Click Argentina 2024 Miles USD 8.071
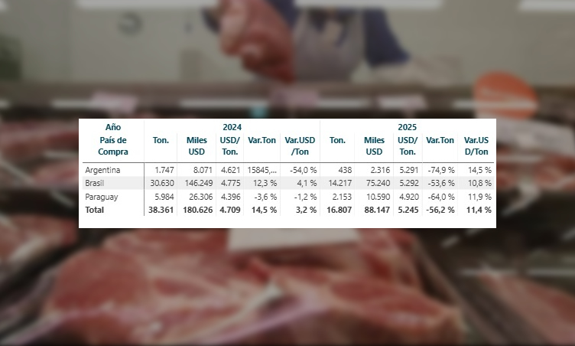This screenshot has width=575, height=346. [203, 170]
